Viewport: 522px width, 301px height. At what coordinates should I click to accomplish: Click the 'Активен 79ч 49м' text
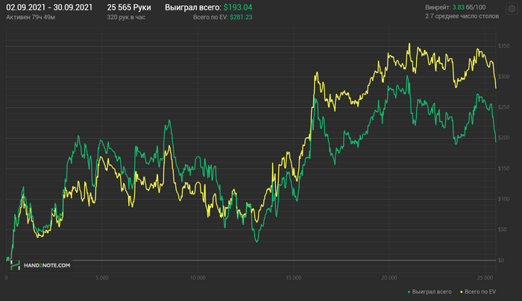pos(31,17)
